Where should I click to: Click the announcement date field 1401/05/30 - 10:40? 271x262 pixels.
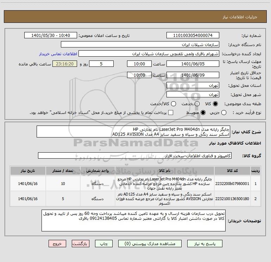pos(51,36)
